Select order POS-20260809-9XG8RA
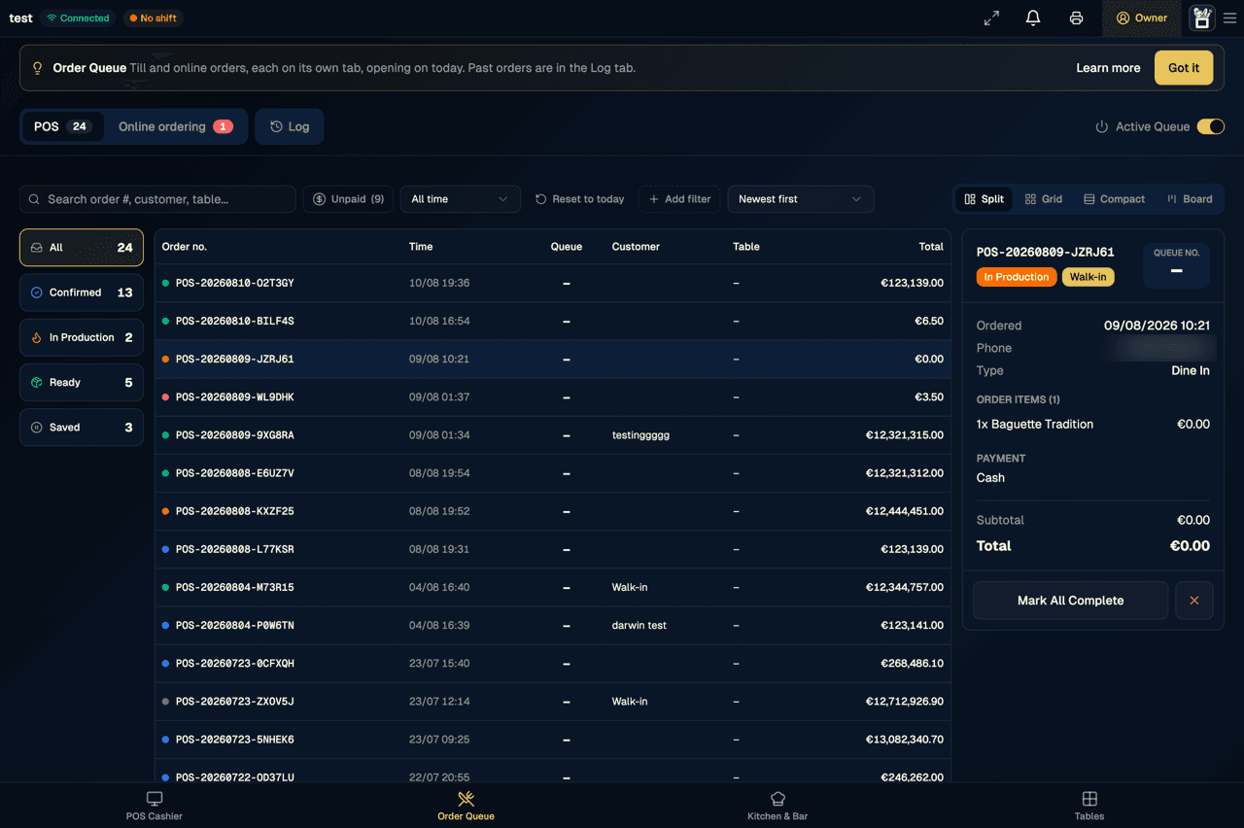1244x828 pixels. pos(552,435)
